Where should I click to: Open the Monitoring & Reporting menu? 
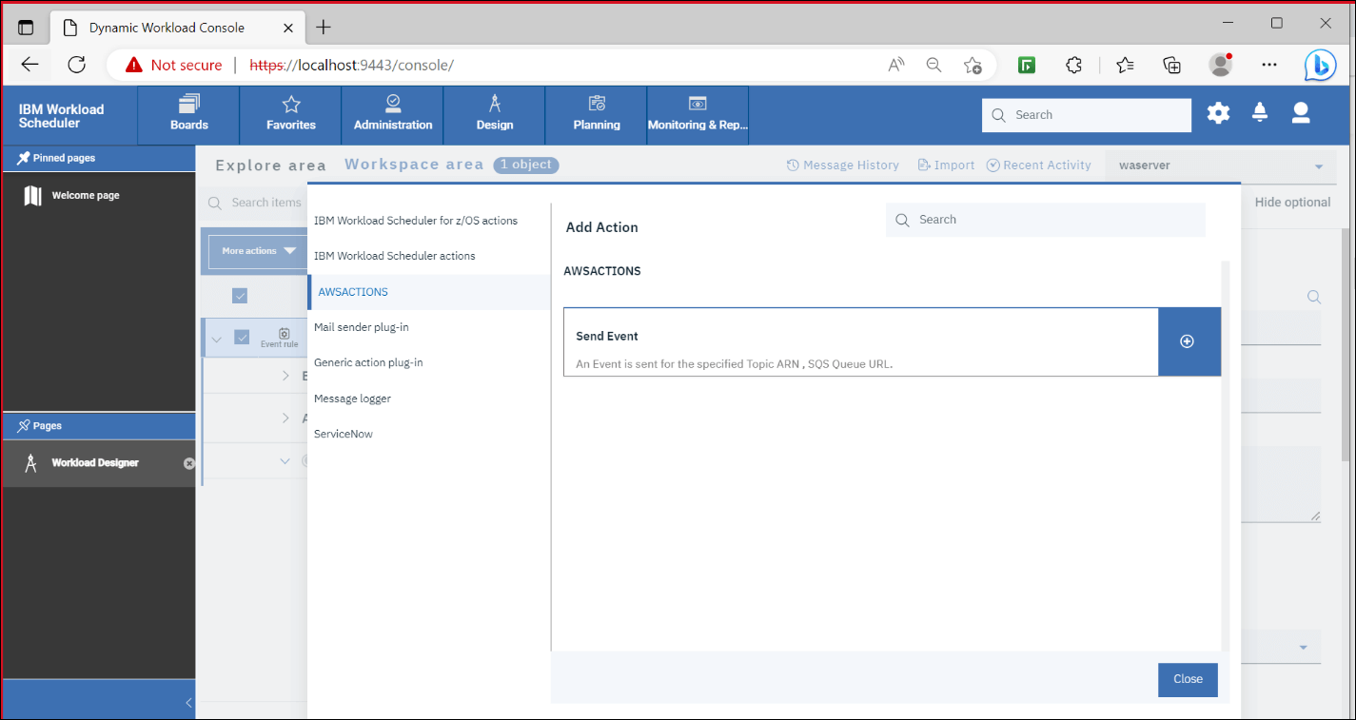click(x=698, y=115)
